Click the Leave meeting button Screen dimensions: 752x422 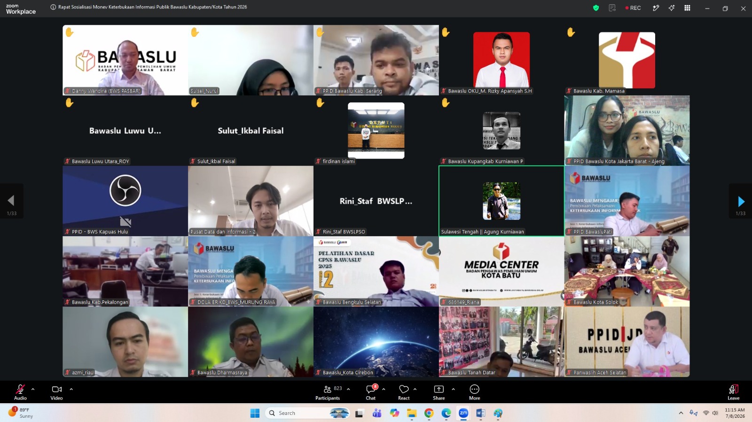click(x=734, y=392)
